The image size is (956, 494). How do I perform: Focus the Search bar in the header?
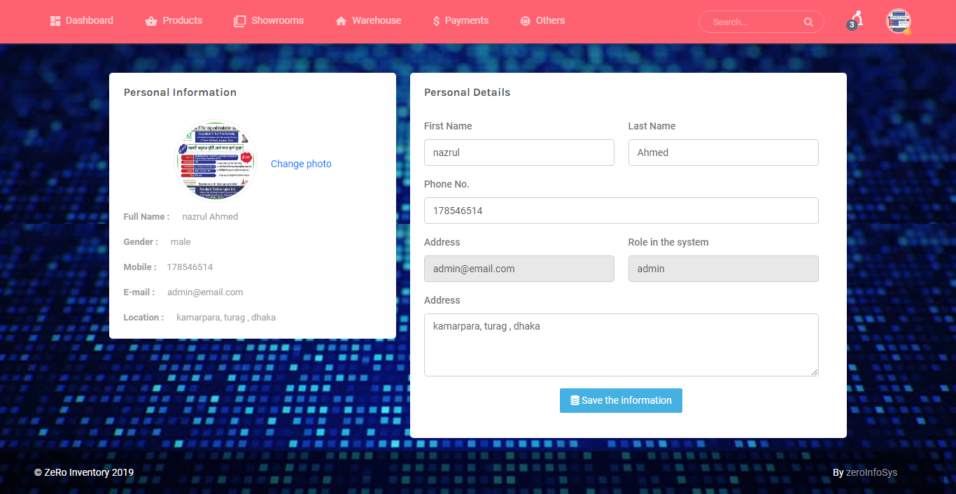(x=749, y=22)
